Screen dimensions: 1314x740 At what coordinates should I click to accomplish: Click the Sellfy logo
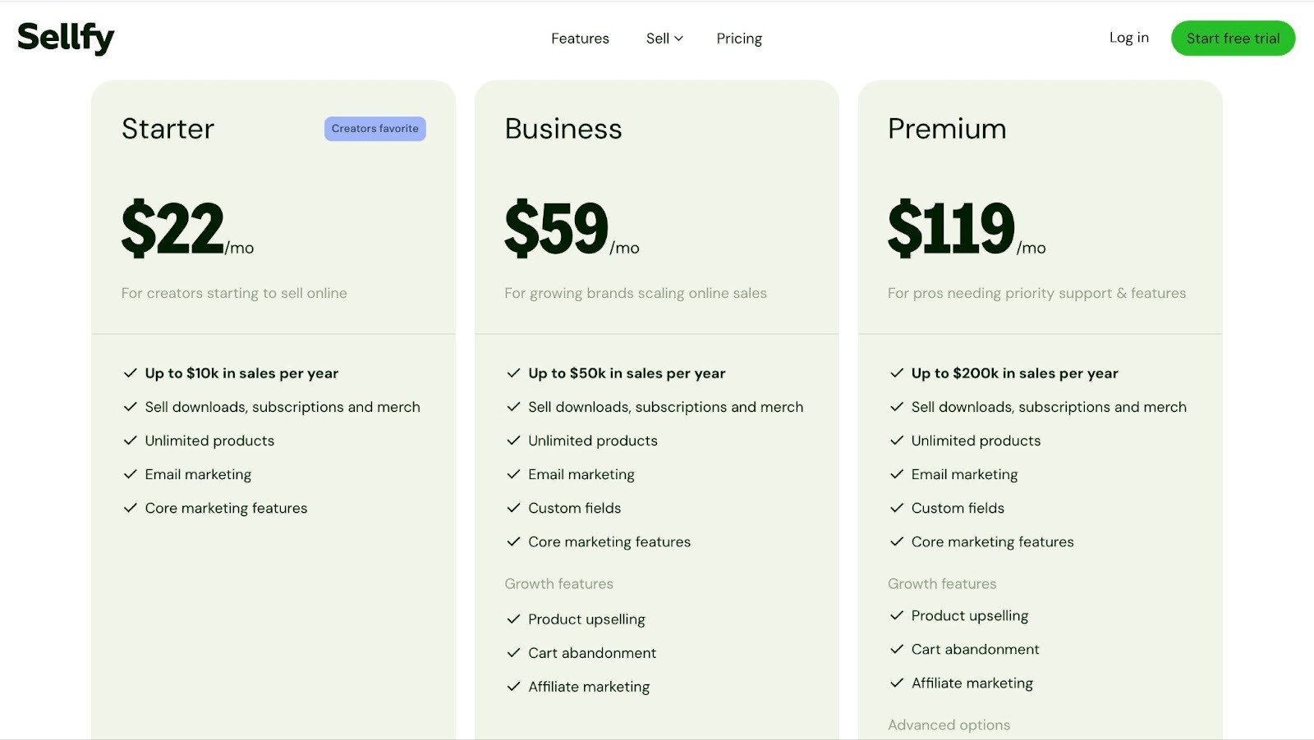click(x=65, y=37)
